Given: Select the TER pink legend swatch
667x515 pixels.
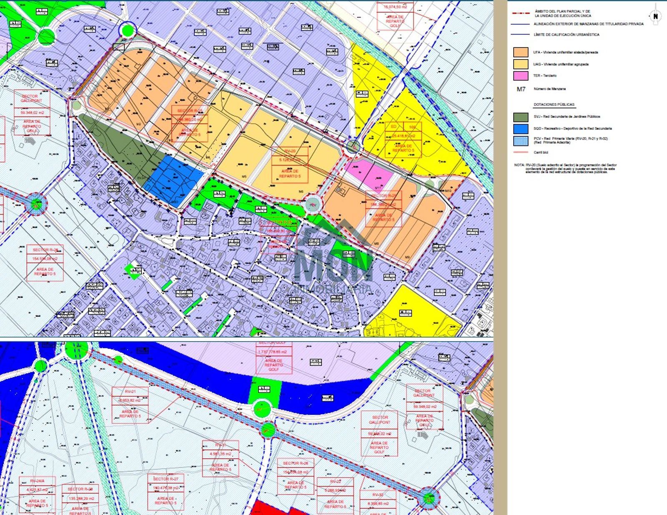Looking at the screenshot, I should pos(521,76).
